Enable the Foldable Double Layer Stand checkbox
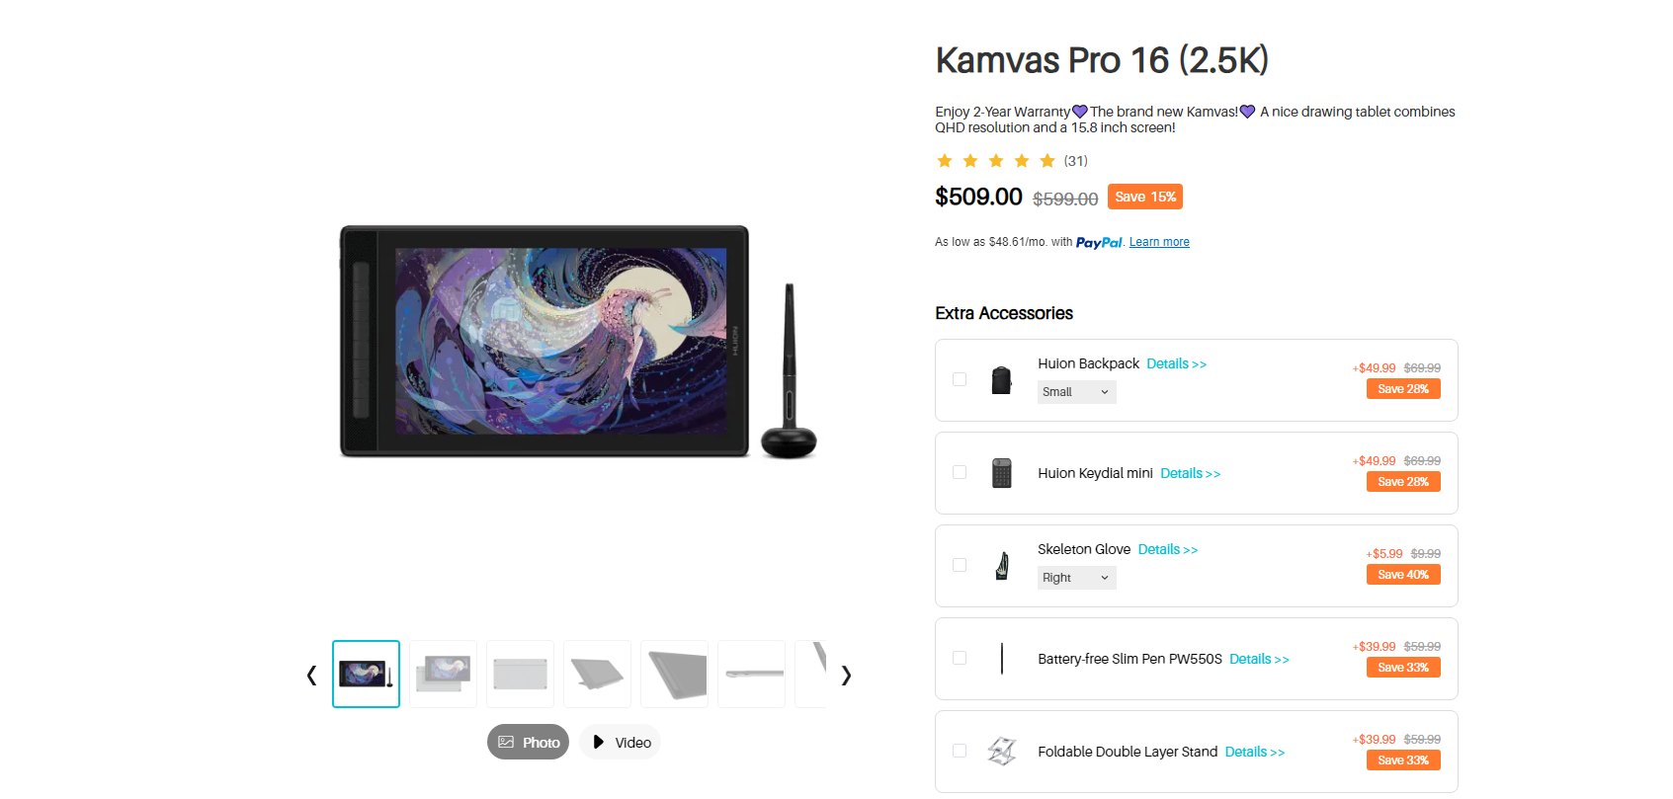The width and height of the screenshot is (1673, 799). (960, 751)
